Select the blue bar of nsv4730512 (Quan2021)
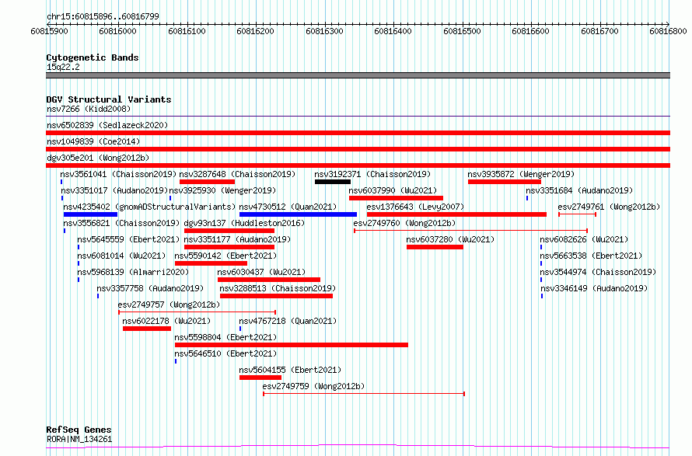The height and width of the screenshot is (456, 692). tap(298, 214)
